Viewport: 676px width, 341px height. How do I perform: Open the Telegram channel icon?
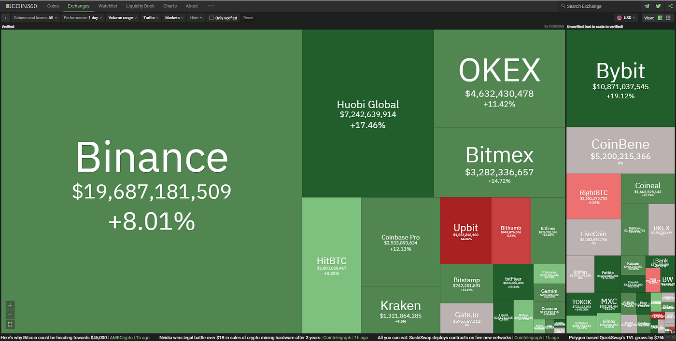pos(647,6)
